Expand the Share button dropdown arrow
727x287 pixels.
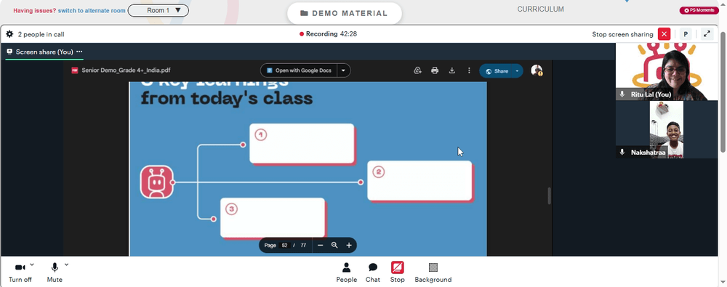click(517, 71)
